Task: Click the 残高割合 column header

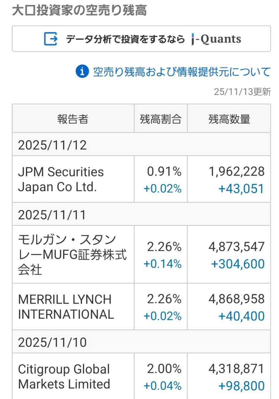Action: (161, 118)
